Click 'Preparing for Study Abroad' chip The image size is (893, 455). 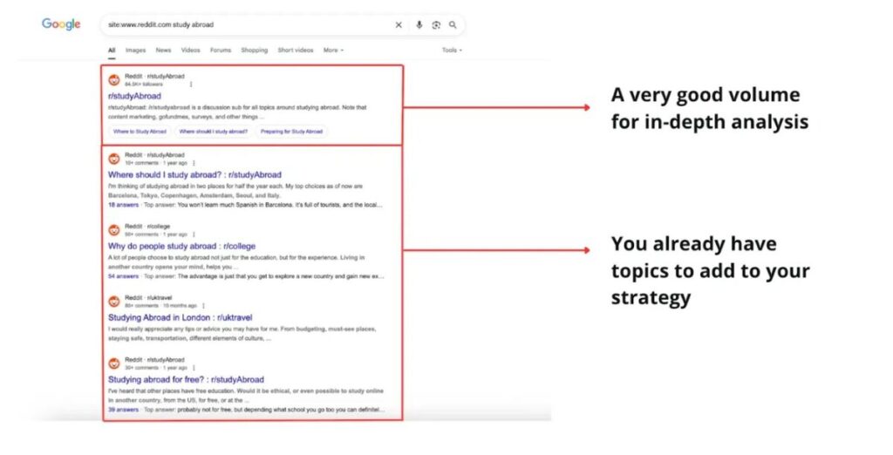pos(291,132)
